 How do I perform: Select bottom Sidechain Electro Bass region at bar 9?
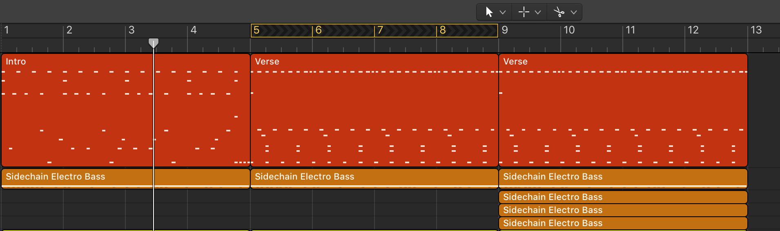(x=623, y=223)
